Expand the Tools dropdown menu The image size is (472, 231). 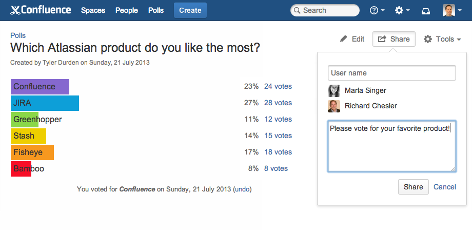(442, 39)
